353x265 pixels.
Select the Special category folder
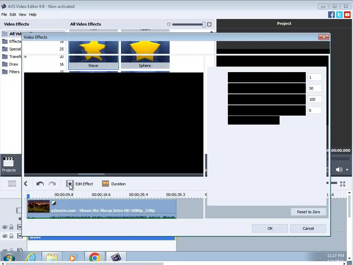[x=12, y=49]
